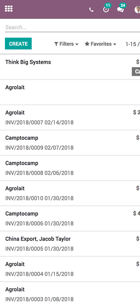The width and height of the screenshot is (140, 305).
Task: Click the CREATE button
Action: (x=18, y=44)
